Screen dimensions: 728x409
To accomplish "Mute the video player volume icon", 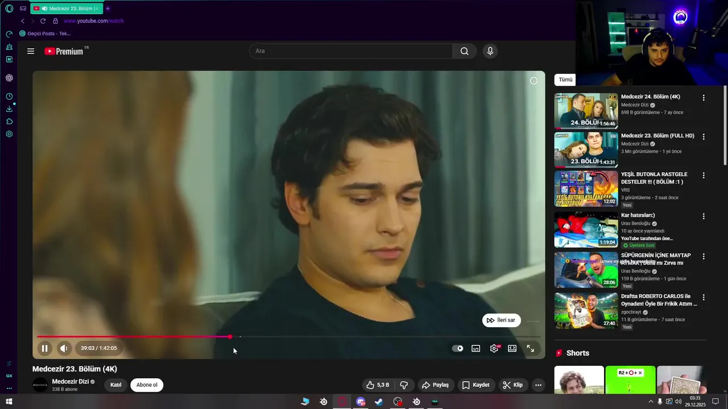I will [64, 348].
